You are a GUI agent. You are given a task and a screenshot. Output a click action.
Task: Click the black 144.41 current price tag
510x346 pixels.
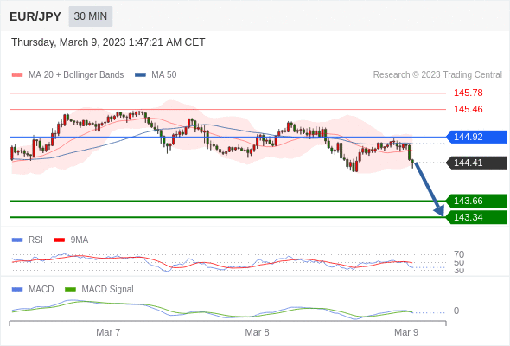pyautogui.click(x=476, y=163)
